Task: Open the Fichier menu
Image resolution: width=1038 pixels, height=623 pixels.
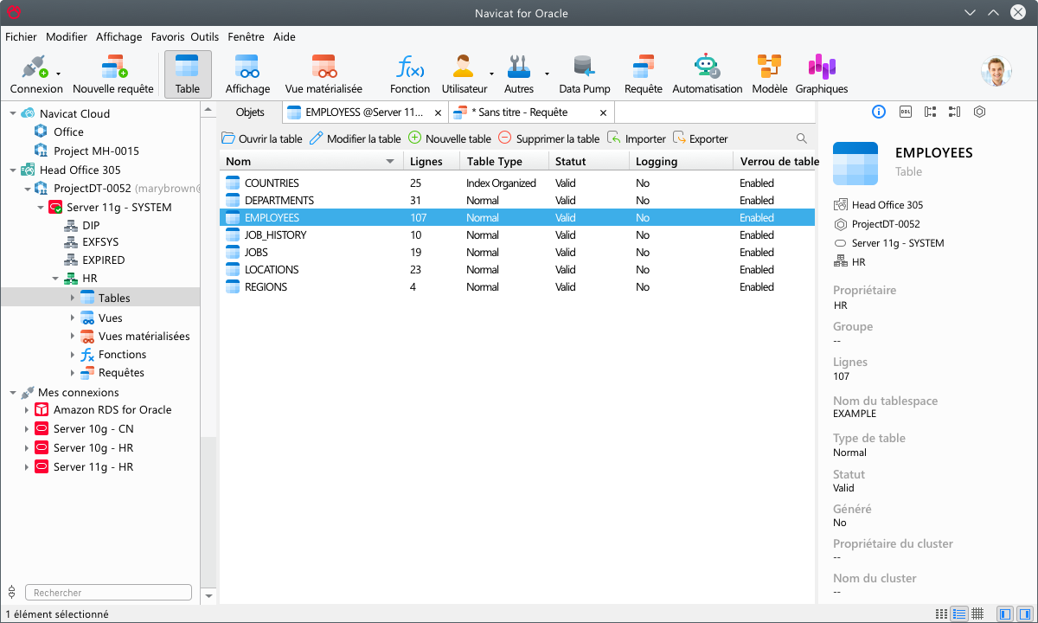Action: pyautogui.click(x=21, y=37)
